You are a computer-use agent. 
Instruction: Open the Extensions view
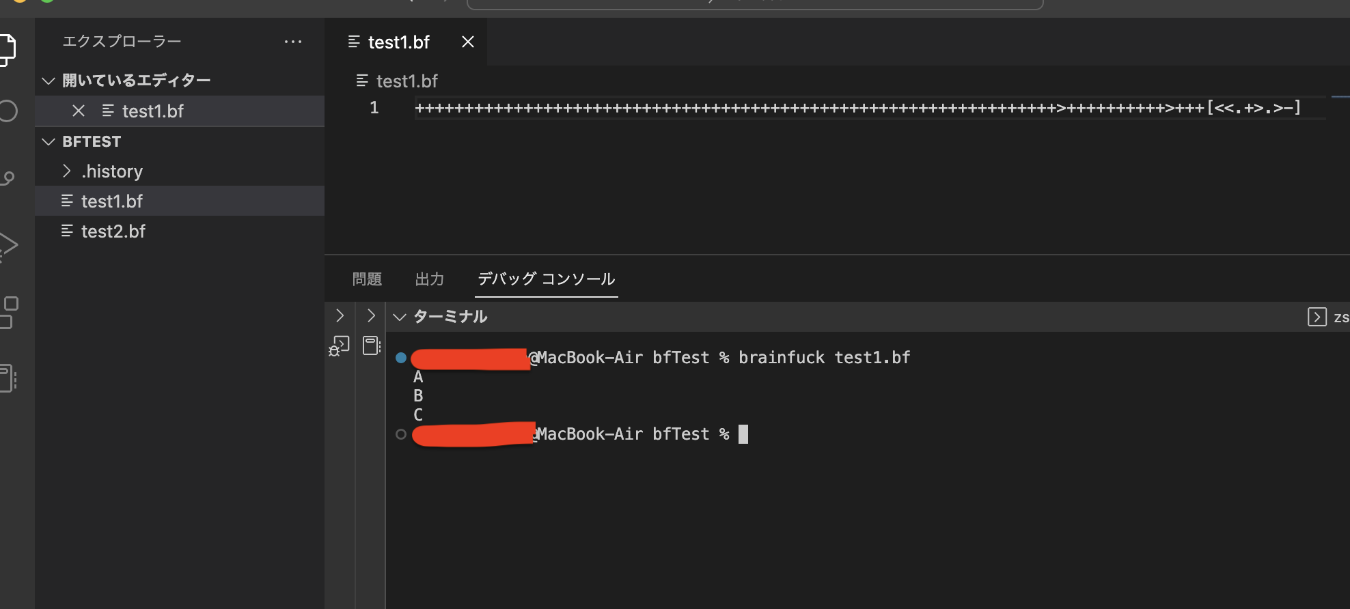(x=8, y=312)
